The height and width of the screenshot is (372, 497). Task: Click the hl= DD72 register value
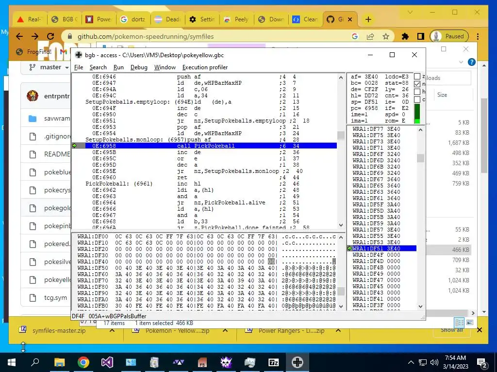click(364, 95)
